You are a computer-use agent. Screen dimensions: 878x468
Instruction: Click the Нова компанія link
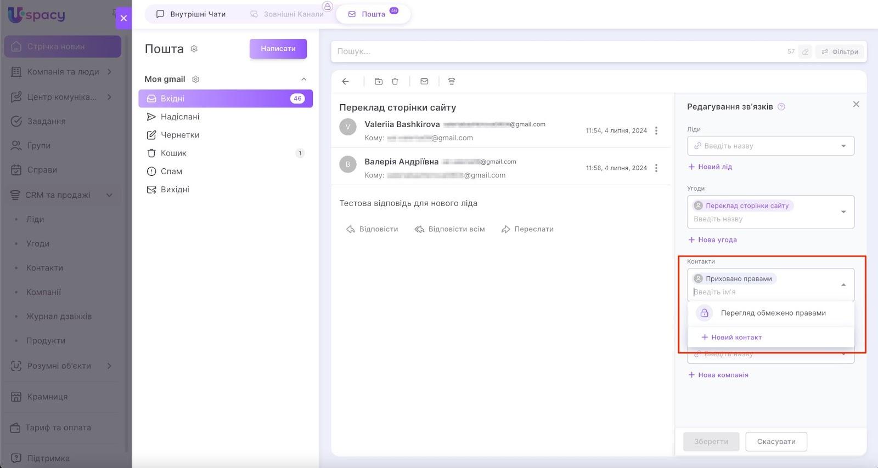click(x=718, y=375)
